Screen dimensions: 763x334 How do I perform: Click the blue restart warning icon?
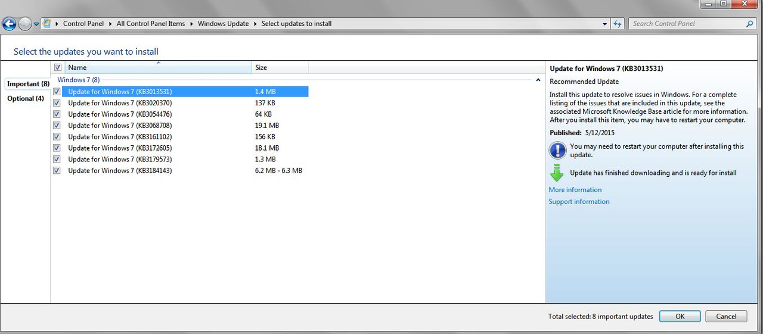(x=557, y=149)
